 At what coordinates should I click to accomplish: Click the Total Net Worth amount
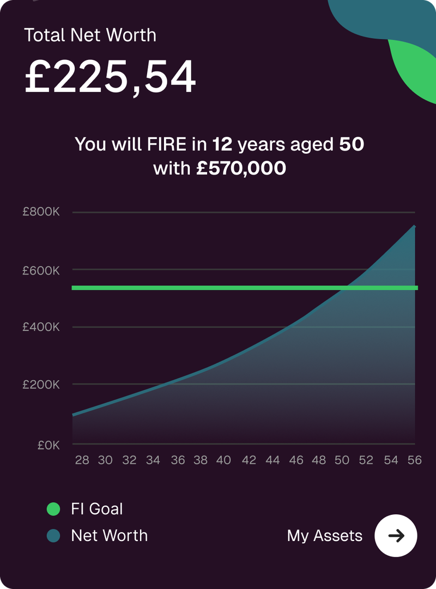pyautogui.click(x=110, y=76)
